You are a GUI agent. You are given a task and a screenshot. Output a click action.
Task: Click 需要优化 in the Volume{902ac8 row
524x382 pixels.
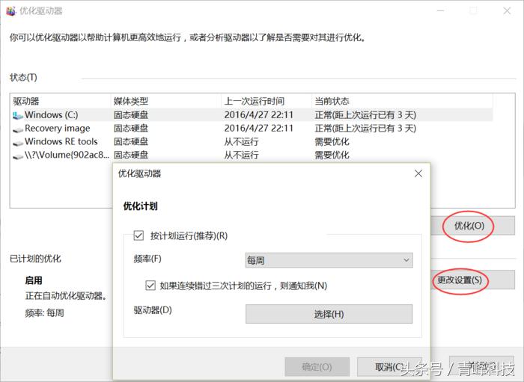tap(332, 155)
